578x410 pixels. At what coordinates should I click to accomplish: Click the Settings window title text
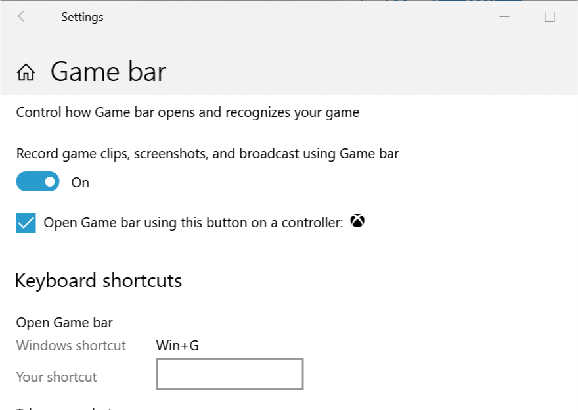(x=82, y=17)
